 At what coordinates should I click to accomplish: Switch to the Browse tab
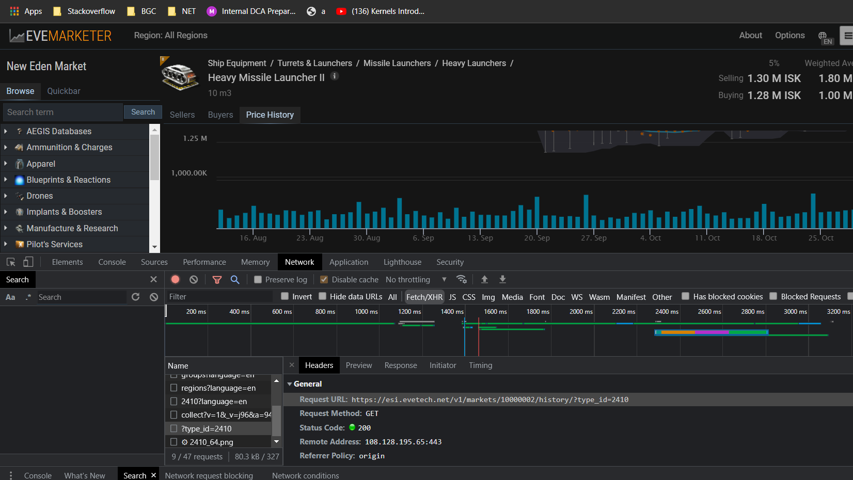coord(20,91)
